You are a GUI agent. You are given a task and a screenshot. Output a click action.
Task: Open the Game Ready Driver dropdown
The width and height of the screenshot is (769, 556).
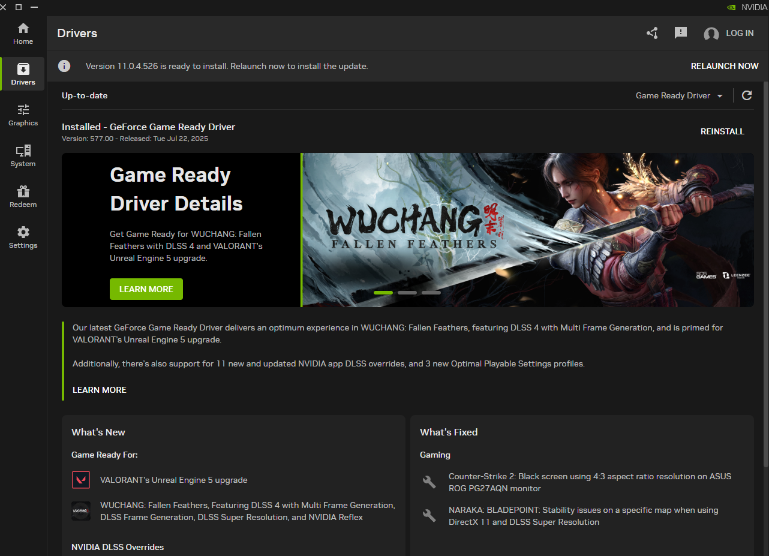point(679,95)
